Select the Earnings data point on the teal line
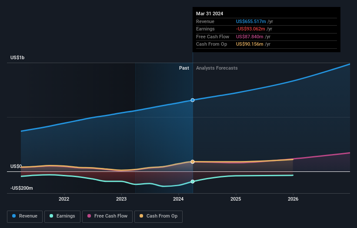The width and height of the screenshot is (357, 228). [193, 181]
